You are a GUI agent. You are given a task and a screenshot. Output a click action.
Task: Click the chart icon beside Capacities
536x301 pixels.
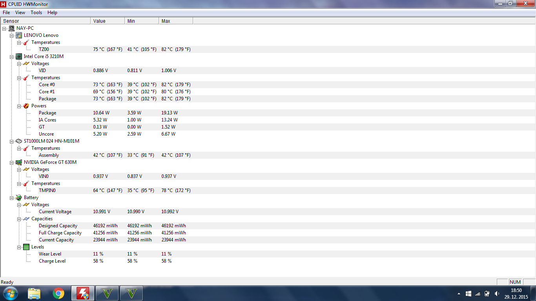pyautogui.click(x=26, y=219)
